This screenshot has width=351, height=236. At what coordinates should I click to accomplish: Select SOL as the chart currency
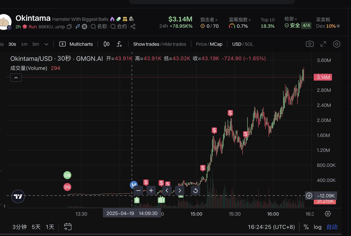[249, 44]
